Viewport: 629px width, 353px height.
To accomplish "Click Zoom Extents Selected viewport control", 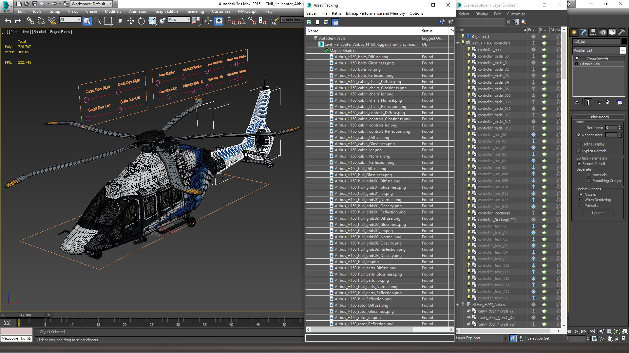I will [617, 331].
